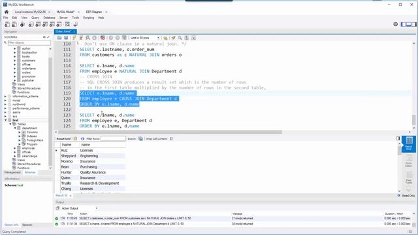Collapse the test schema
The image size is (418, 235).
[x=5, y=120]
